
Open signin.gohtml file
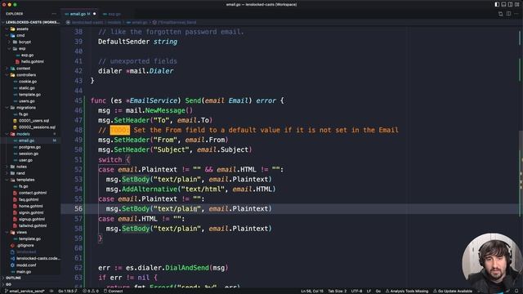point(31,212)
